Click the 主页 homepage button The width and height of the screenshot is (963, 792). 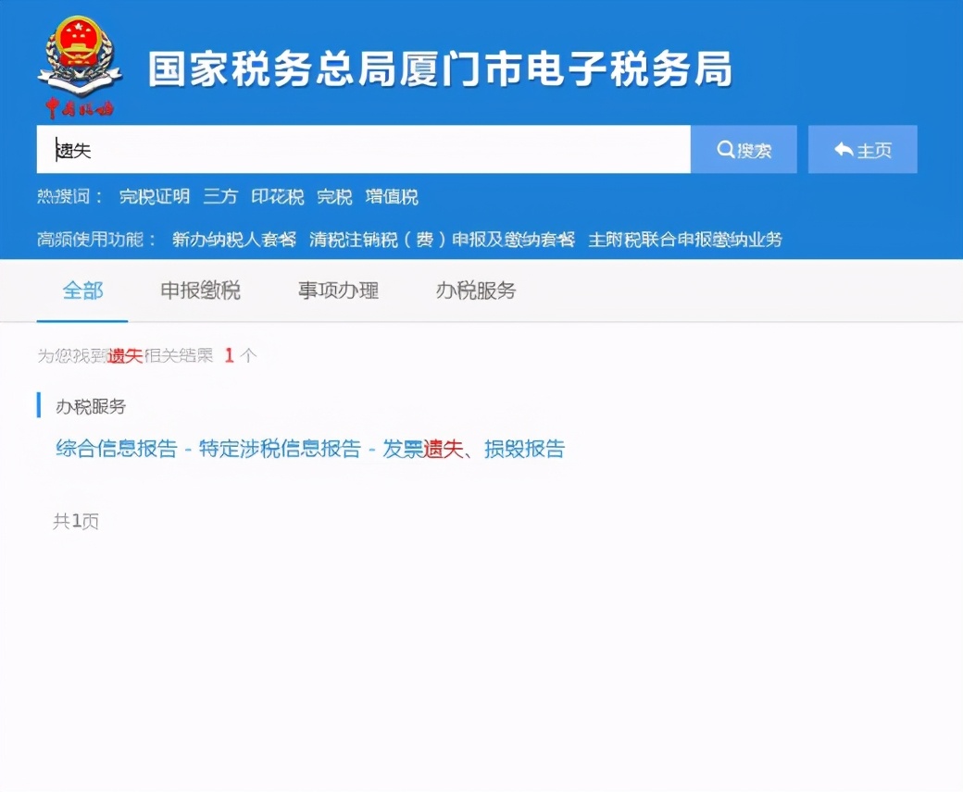[x=862, y=149]
